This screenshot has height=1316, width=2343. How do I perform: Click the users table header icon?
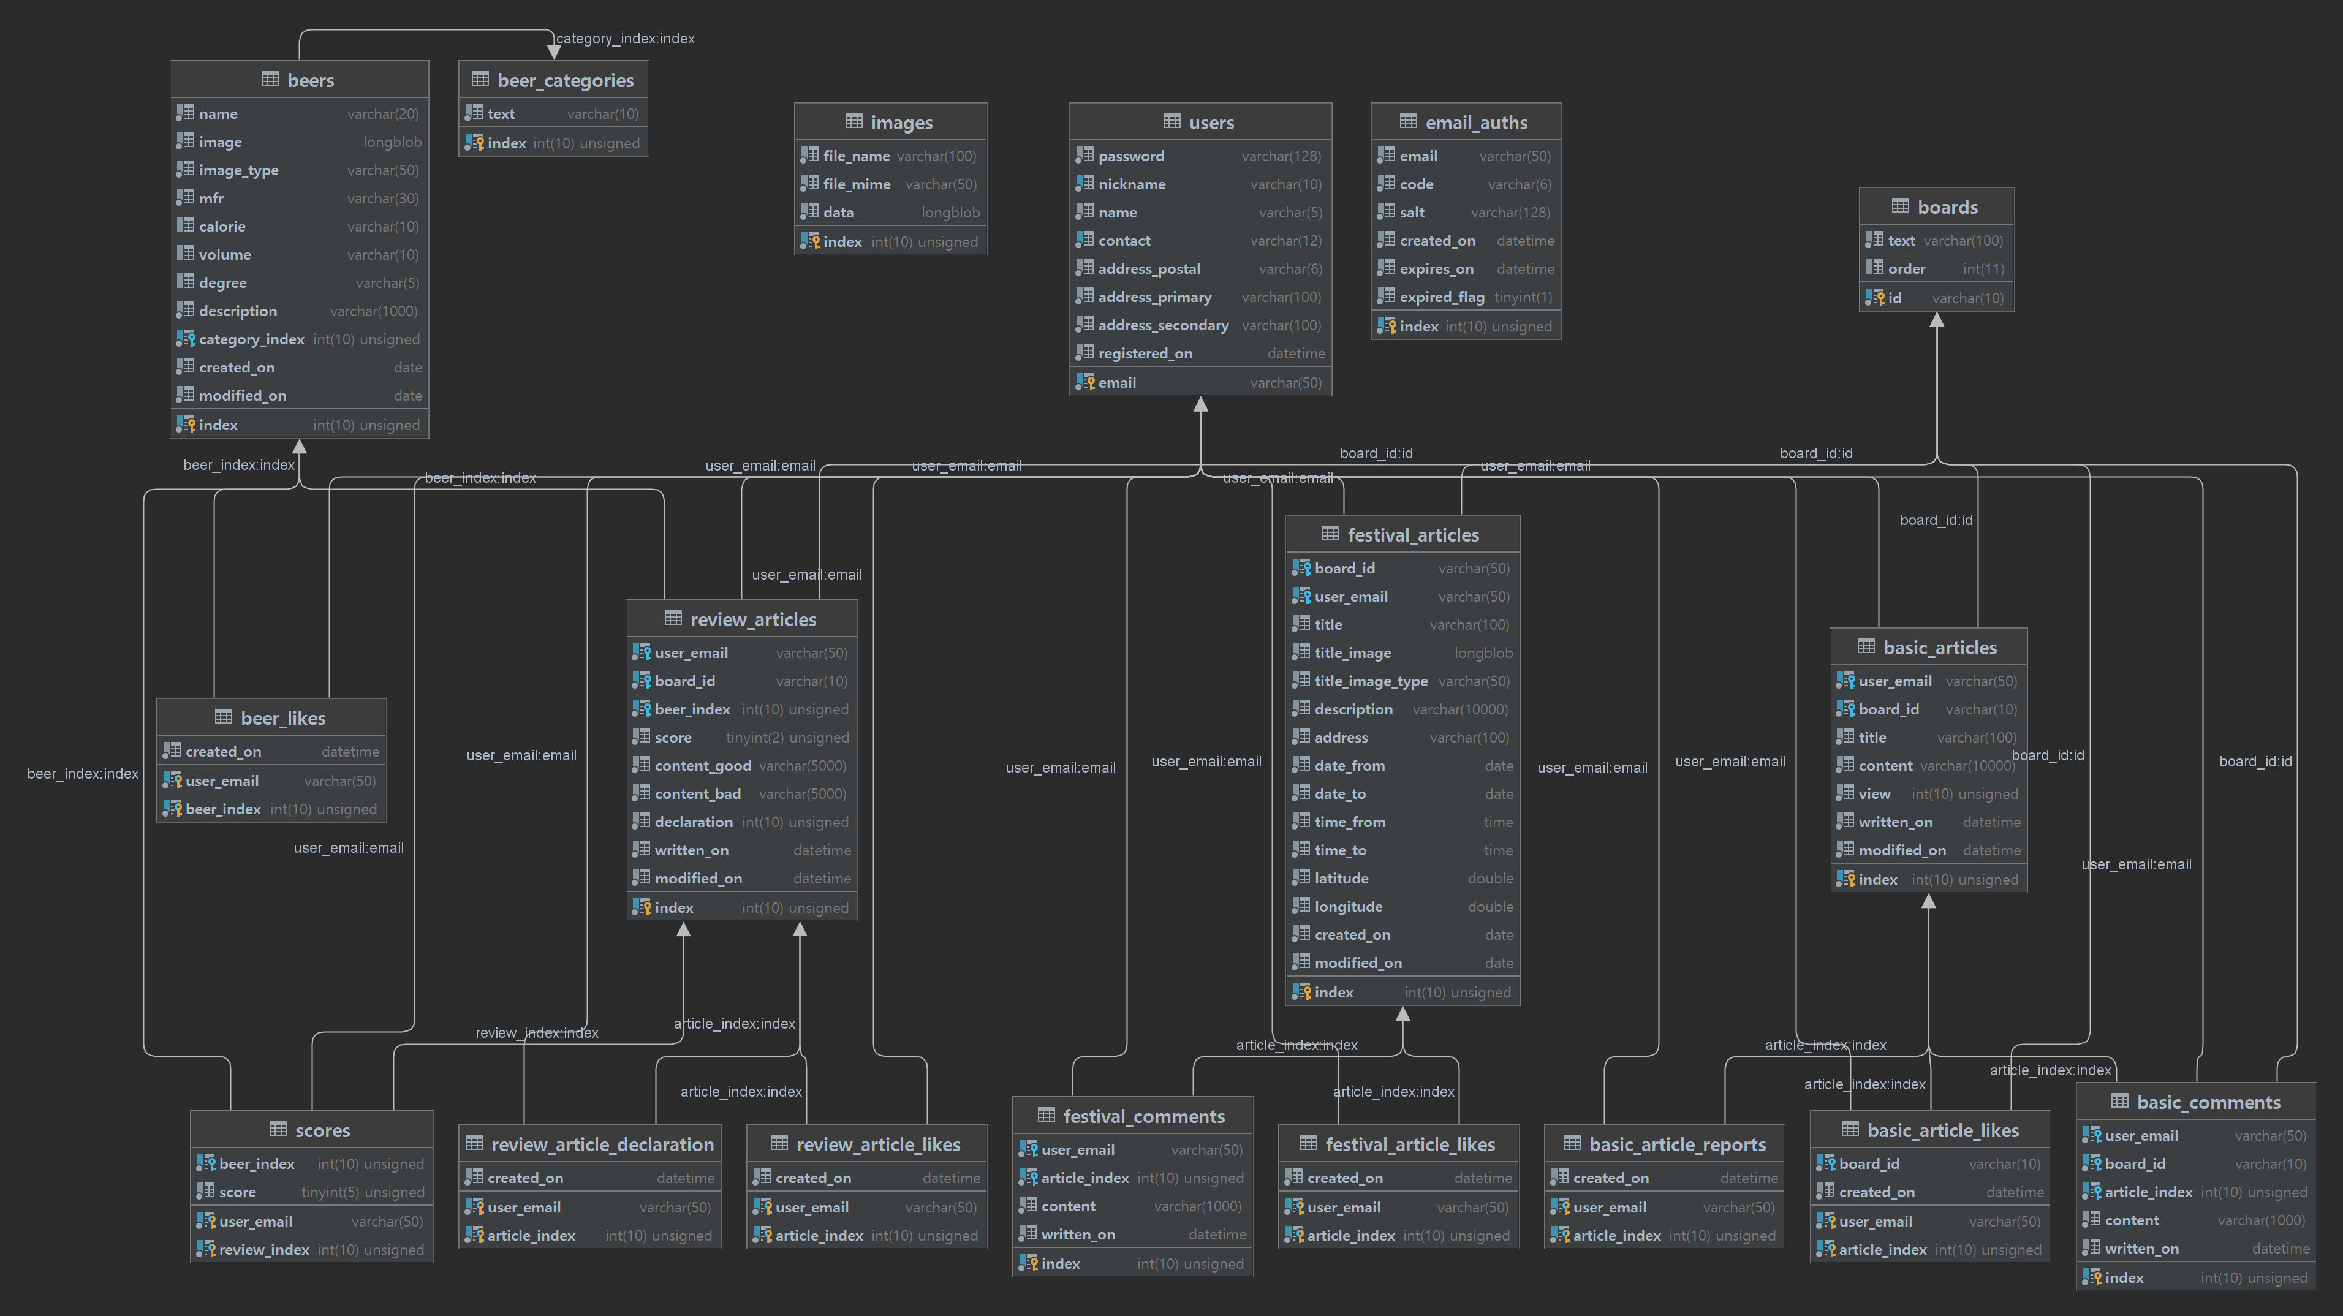coord(1171,121)
